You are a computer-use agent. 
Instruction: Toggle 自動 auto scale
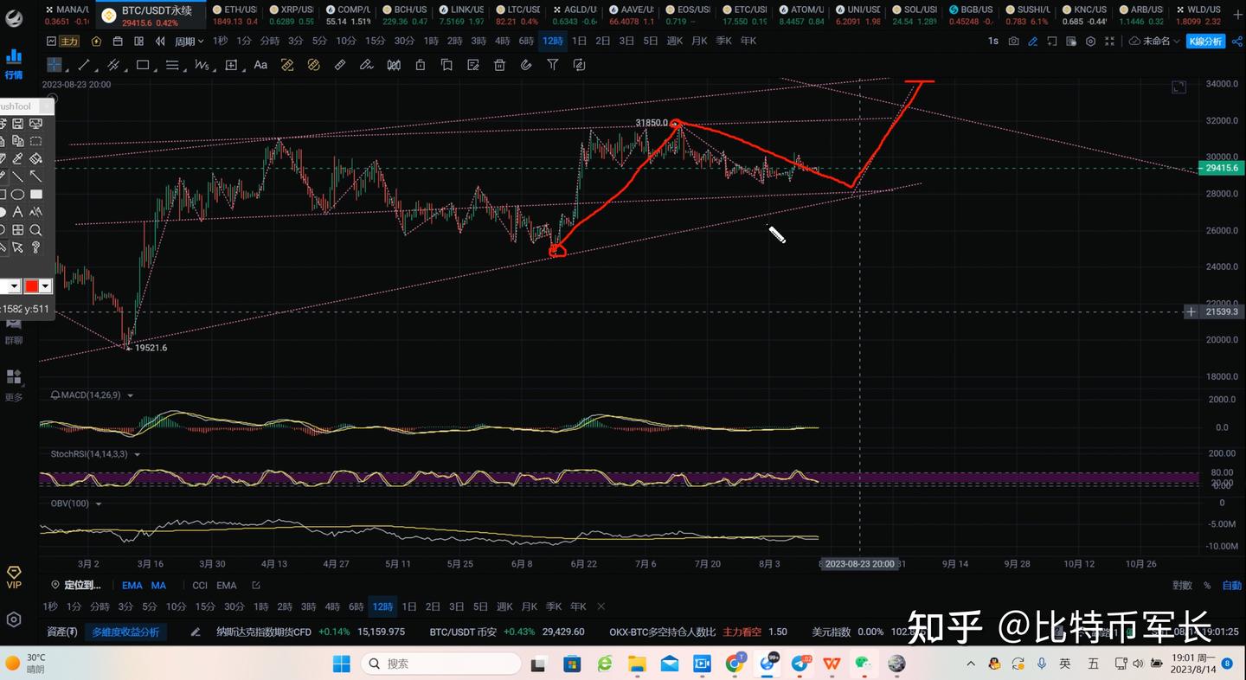tap(1232, 586)
